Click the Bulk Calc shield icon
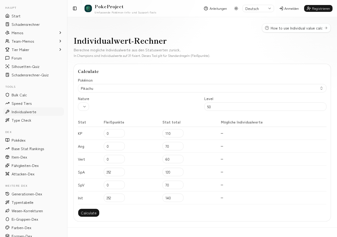The height and width of the screenshot is (237, 337). (7, 95)
